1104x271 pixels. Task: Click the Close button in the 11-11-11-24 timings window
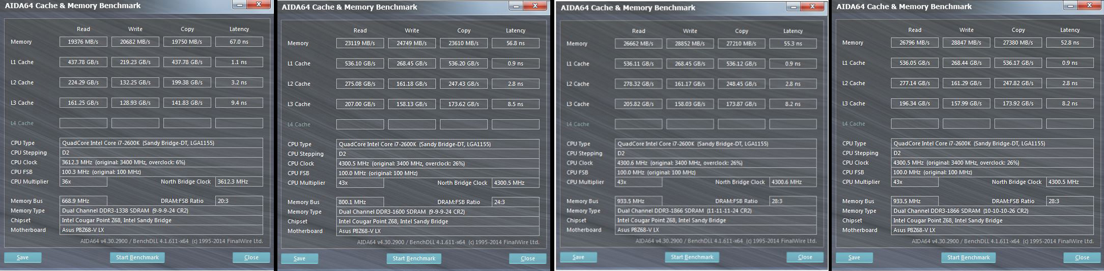pyautogui.click(x=805, y=257)
